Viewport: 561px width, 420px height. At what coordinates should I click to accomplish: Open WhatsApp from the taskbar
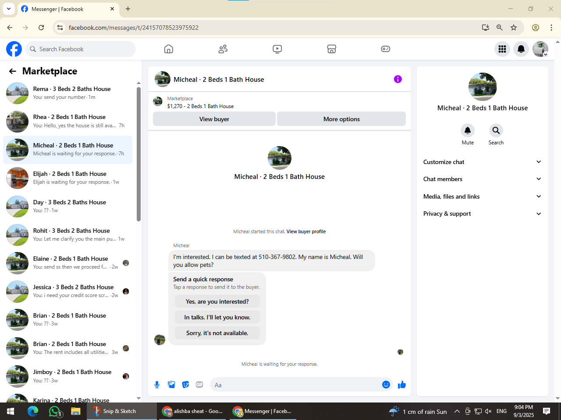pos(55,411)
